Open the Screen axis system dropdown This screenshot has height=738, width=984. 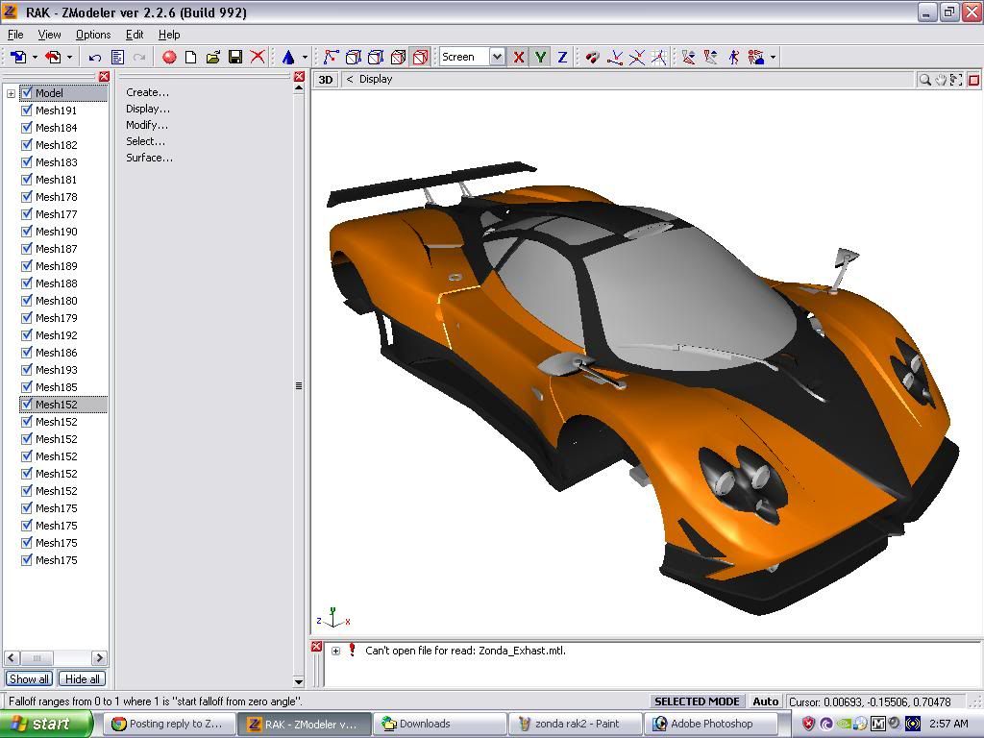(x=497, y=58)
